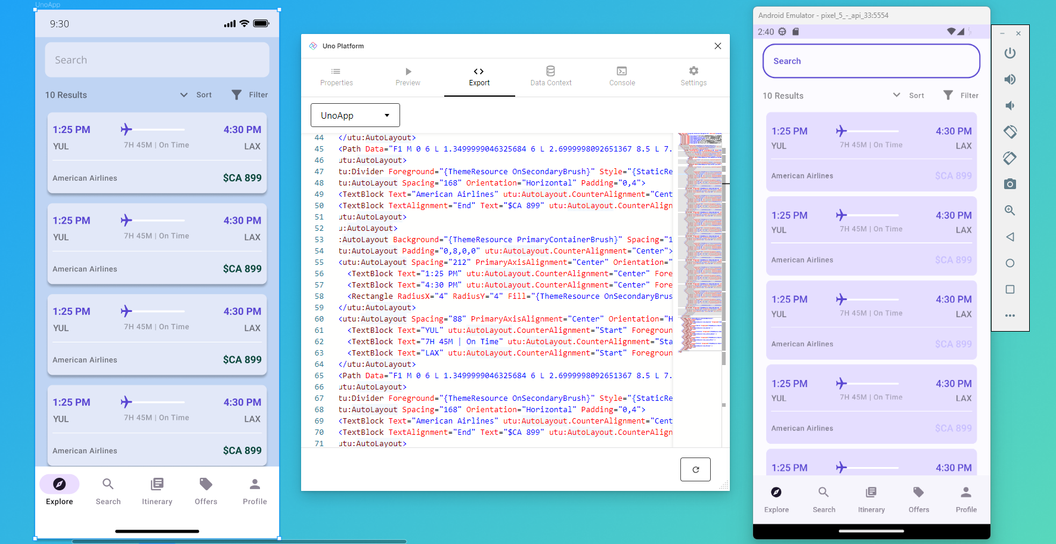Open the Console tab in Uno Platform
This screenshot has height=544, width=1056.
point(622,76)
